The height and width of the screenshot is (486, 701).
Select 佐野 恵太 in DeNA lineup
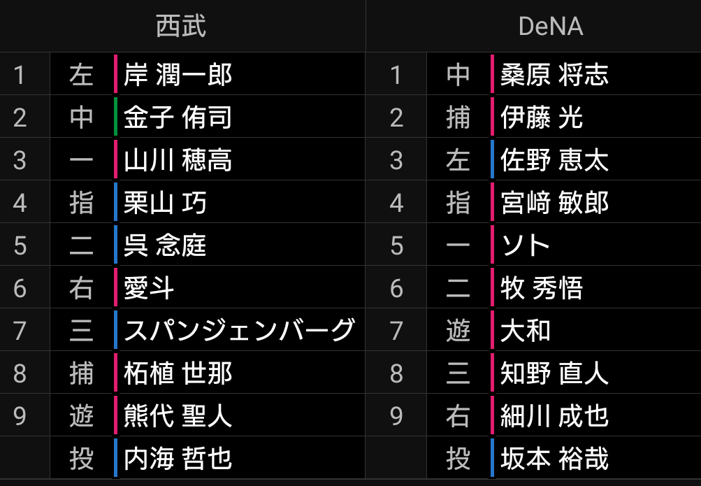554,160
